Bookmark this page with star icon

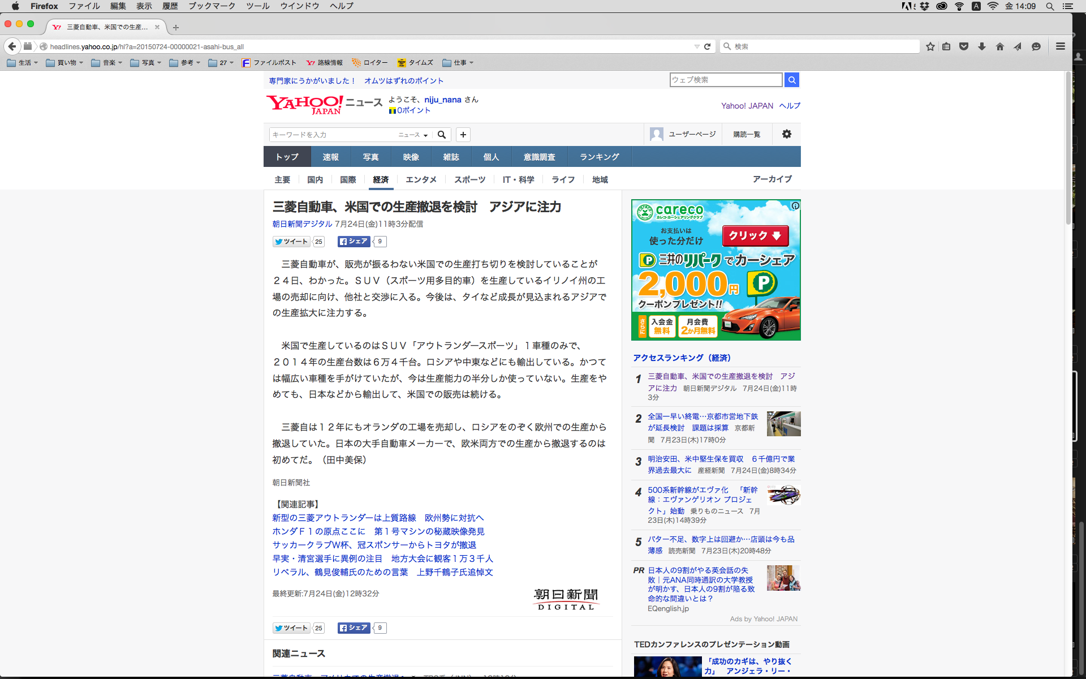point(930,46)
